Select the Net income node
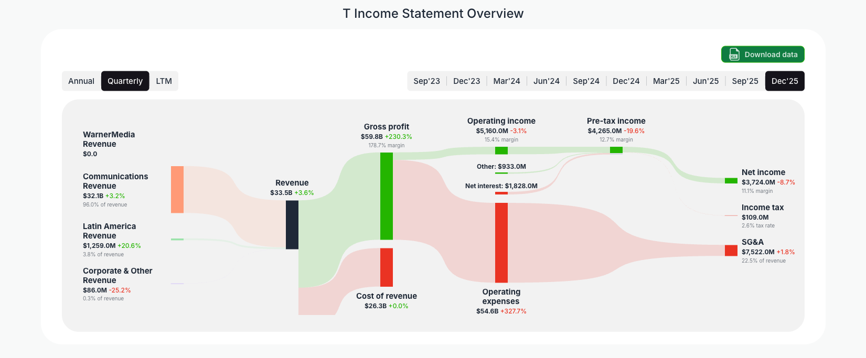866x358 pixels. click(730, 181)
